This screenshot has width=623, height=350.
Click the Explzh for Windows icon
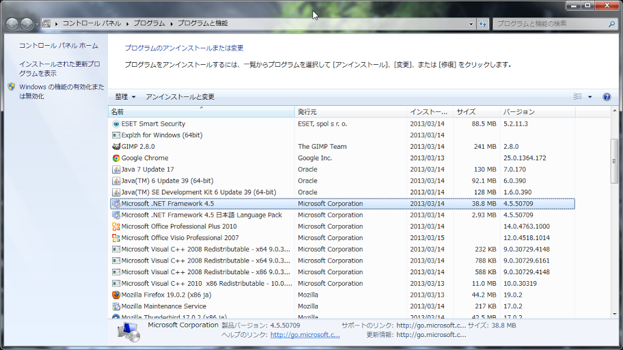click(116, 135)
